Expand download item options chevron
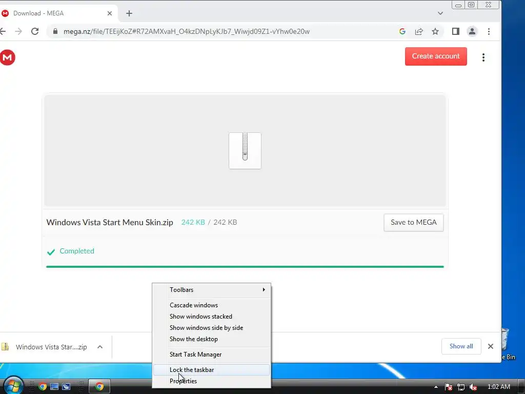The width and height of the screenshot is (525, 394). pos(100,347)
